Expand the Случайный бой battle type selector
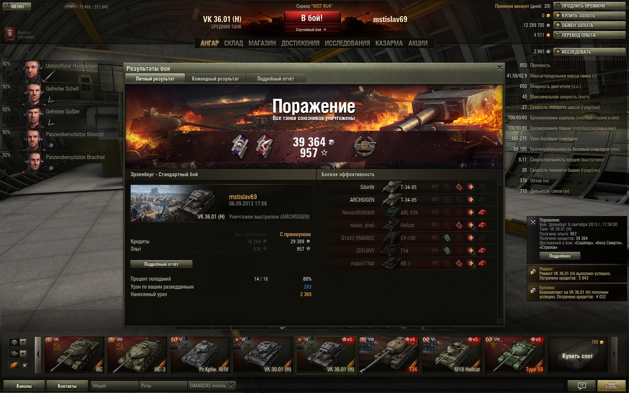This screenshot has height=393, width=629. [x=312, y=30]
